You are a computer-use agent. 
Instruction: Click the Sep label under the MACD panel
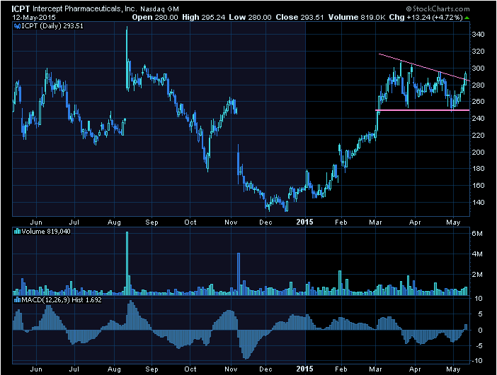tap(152, 369)
